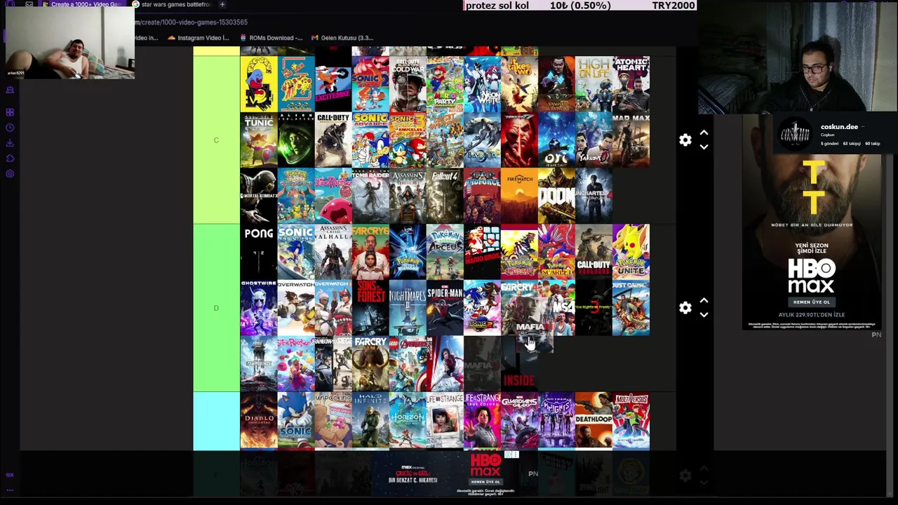Open 'Instagram Video İ...' bookmark
898x505 pixels.
coord(199,38)
